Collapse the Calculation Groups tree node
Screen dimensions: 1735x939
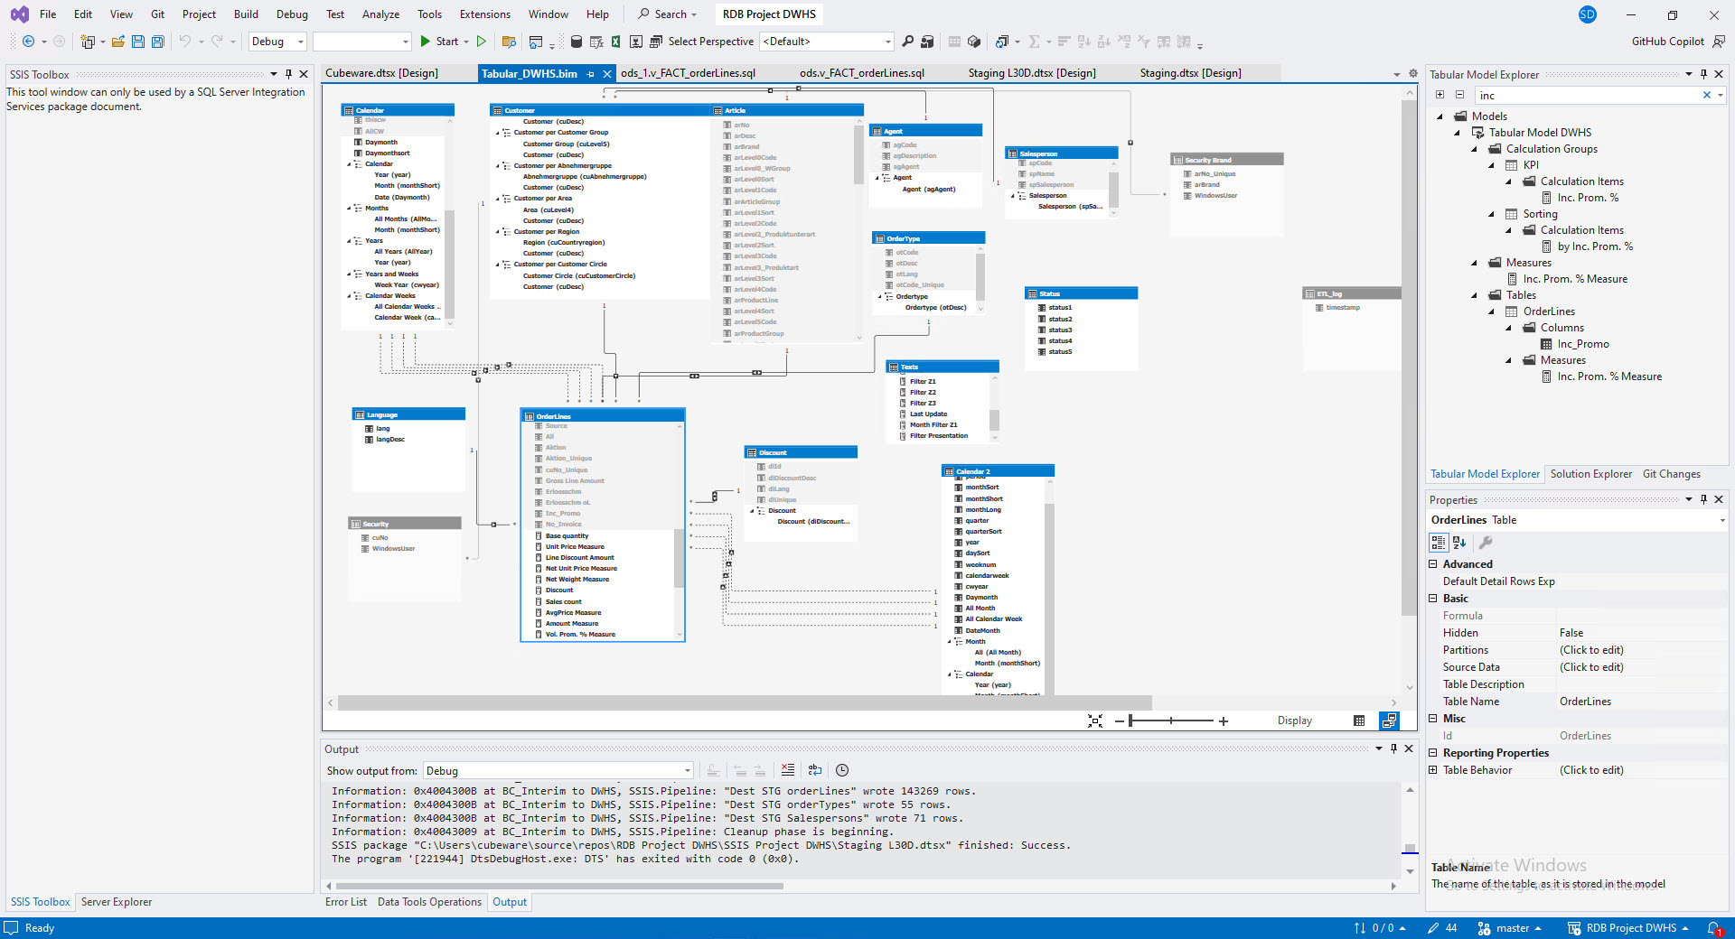[1474, 149]
